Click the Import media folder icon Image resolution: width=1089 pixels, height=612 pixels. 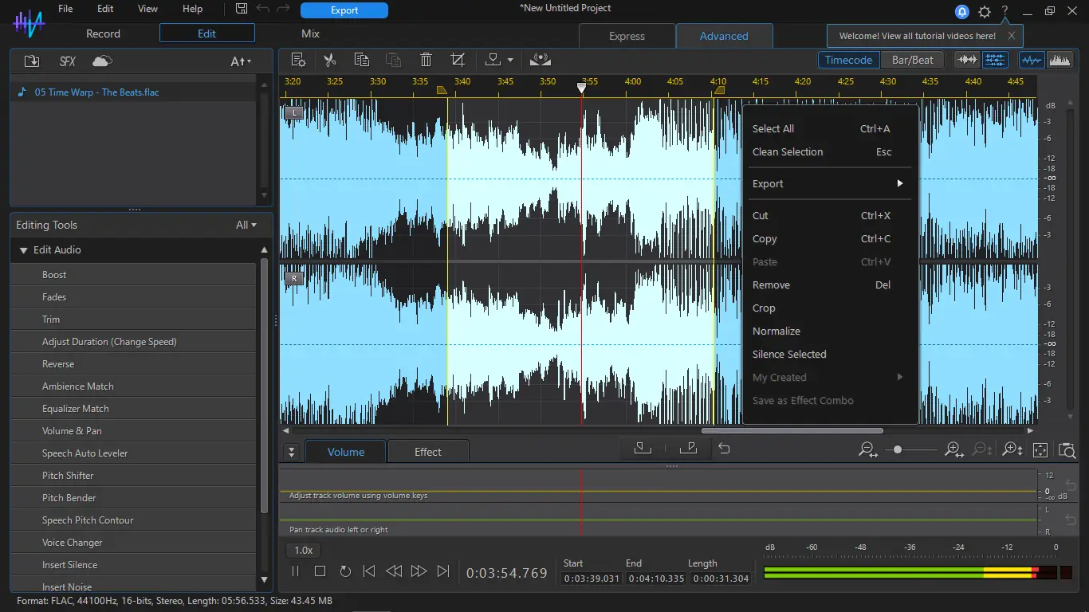tap(32, 61)
